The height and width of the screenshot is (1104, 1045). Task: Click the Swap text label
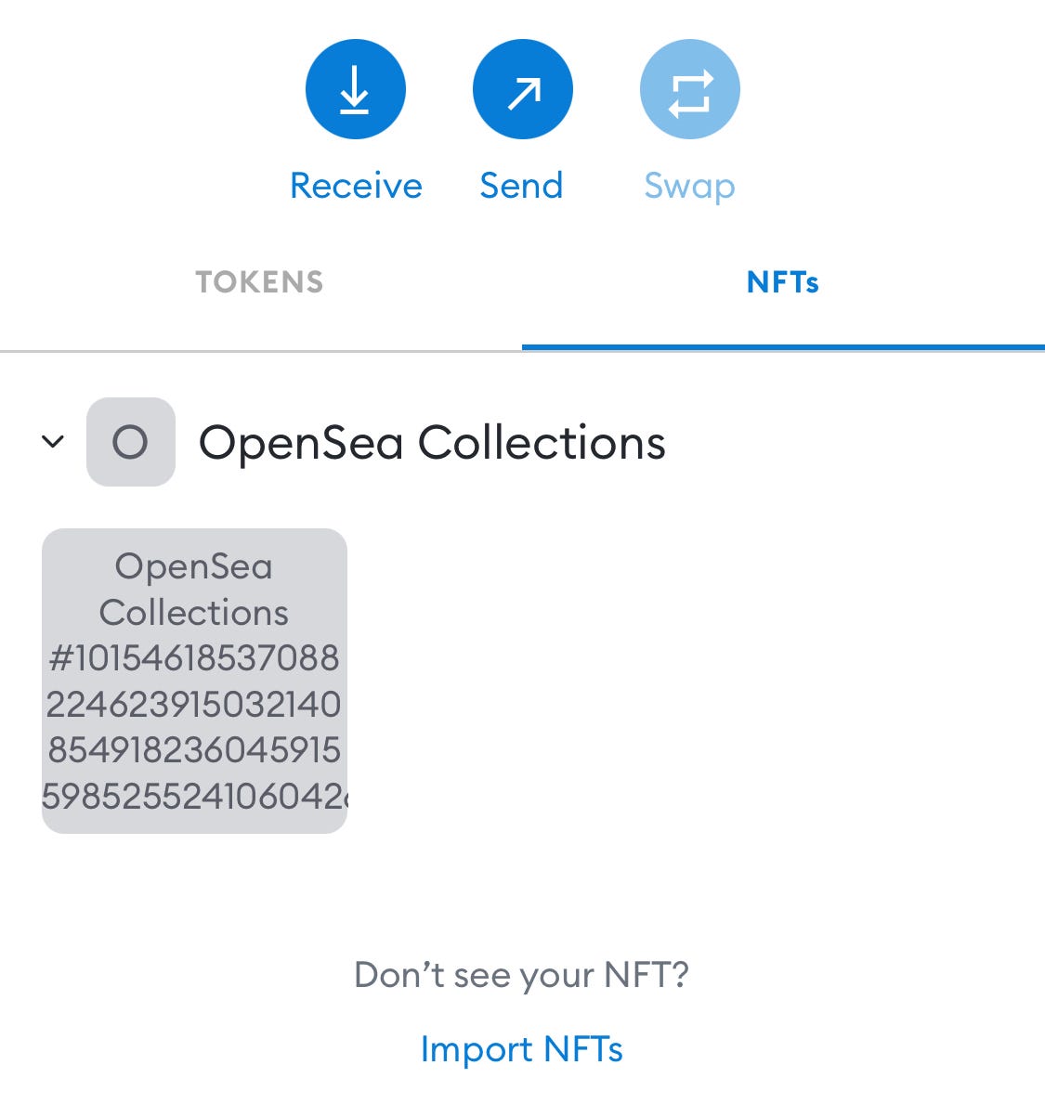690,188
